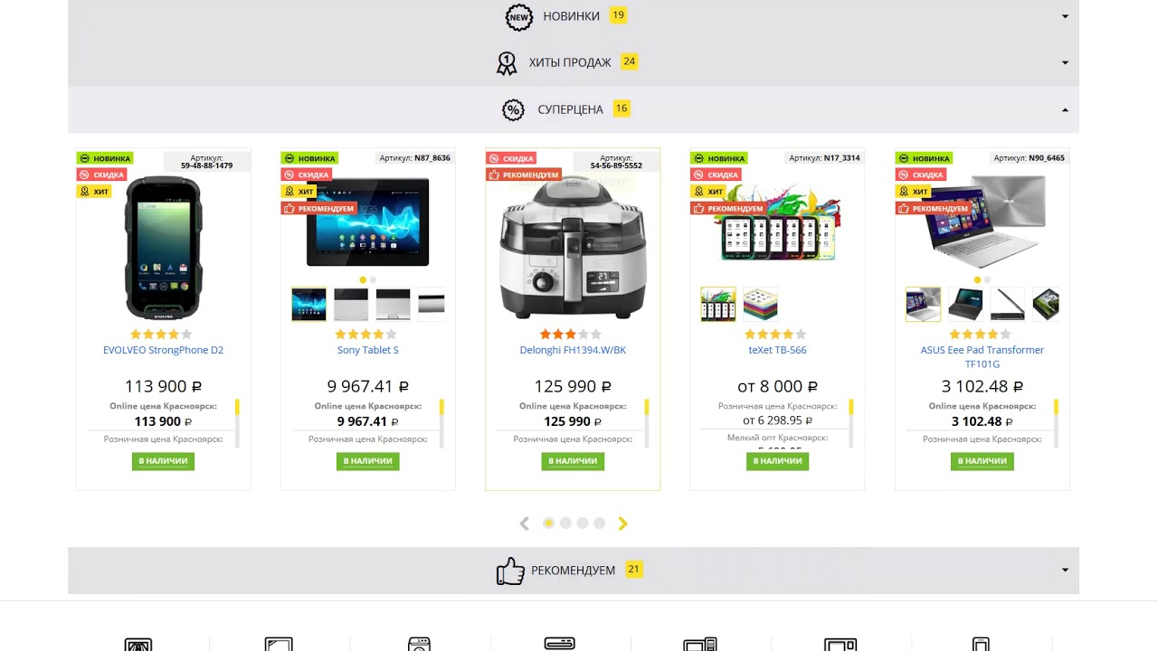This screenshot has height=651, width=1158.
Task: Go to previous carousel slide with grey arrow
Action: (524, 524)
